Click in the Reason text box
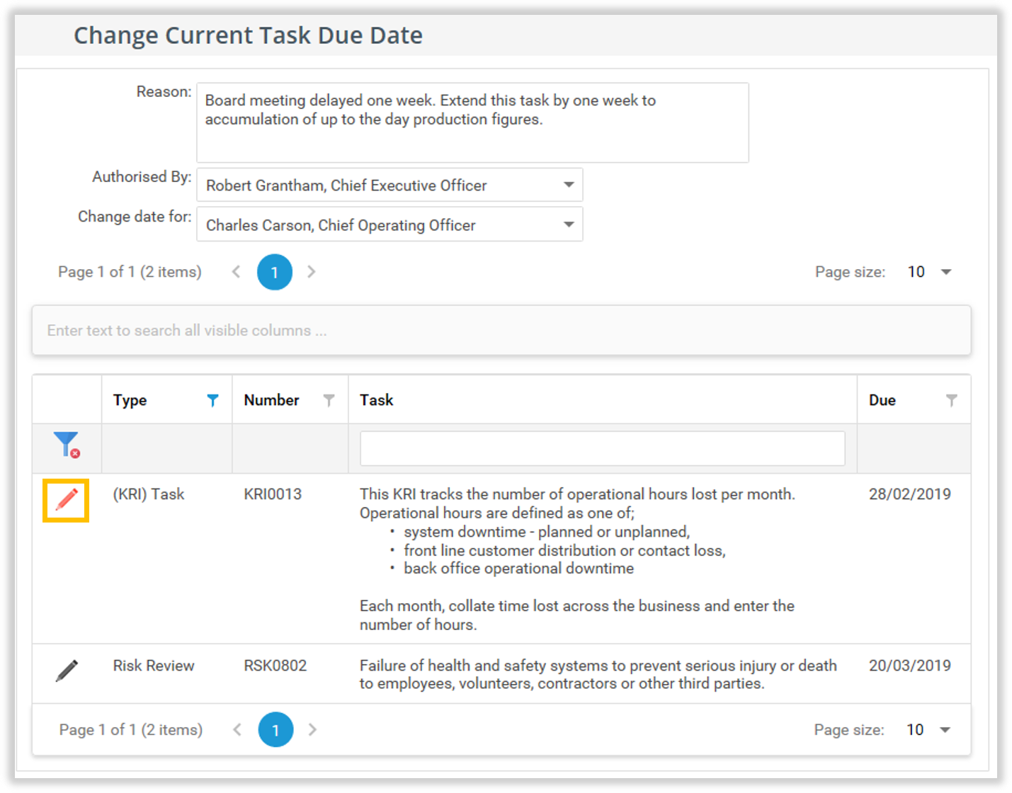The image size is (1012, 793). click(472, 122)
